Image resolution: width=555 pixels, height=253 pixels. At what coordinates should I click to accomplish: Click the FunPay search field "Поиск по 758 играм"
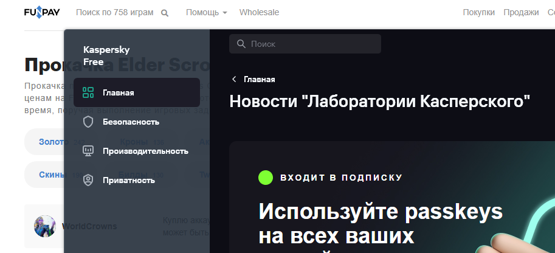tap(115, 13)
